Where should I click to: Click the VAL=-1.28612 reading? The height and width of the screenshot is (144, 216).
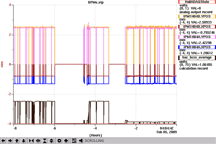point(202,53)
